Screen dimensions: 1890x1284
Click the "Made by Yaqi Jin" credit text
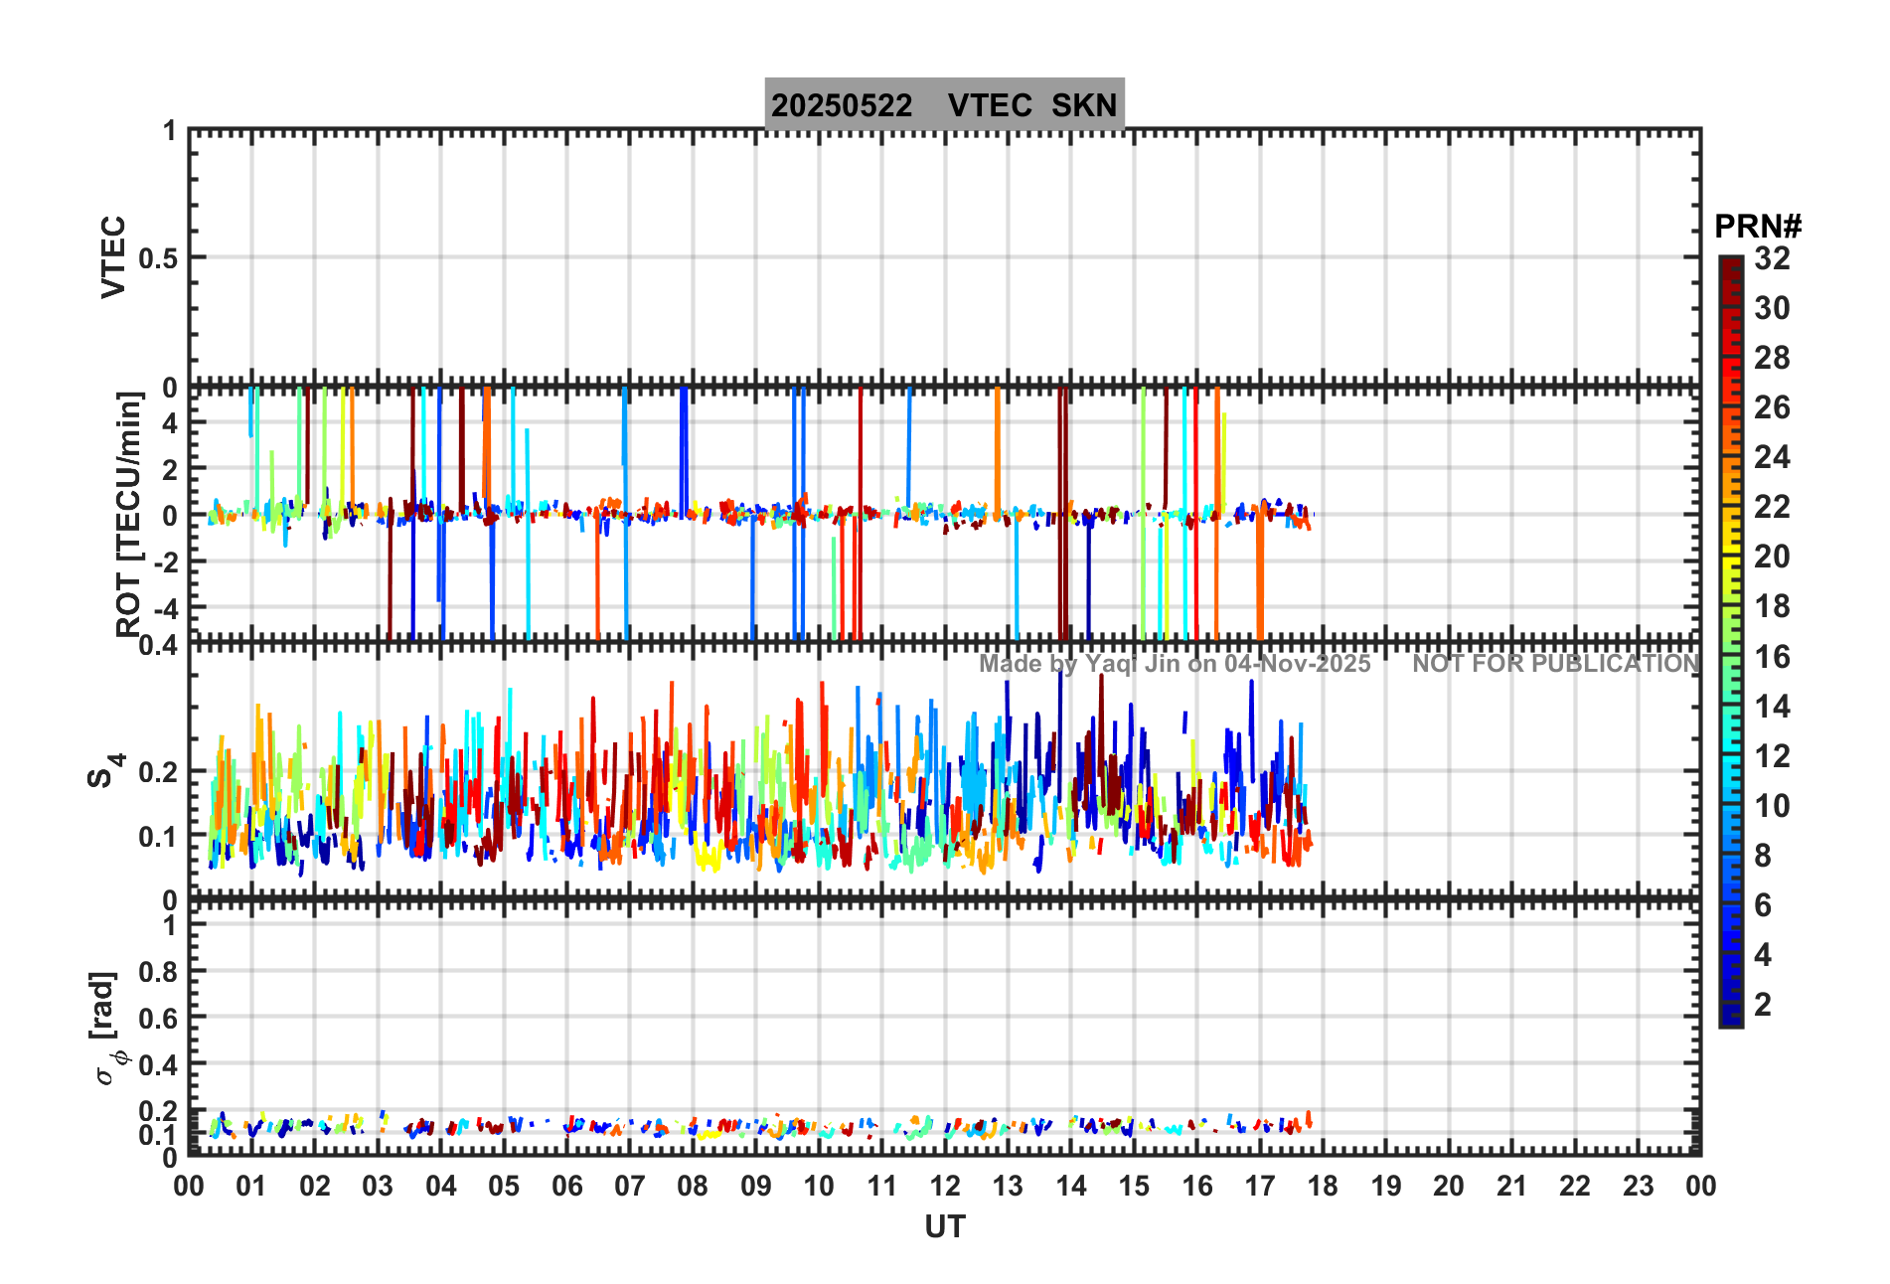coord(1175,664)
